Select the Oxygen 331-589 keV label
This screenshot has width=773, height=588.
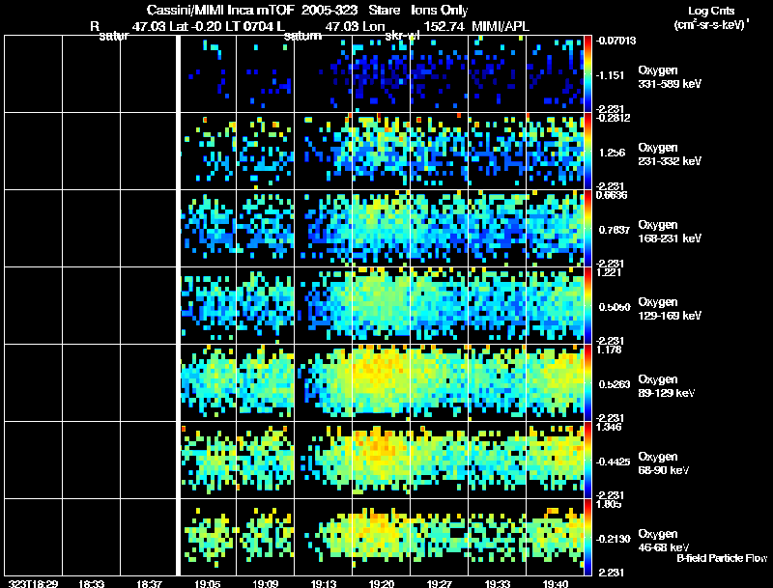coord(670,77)
